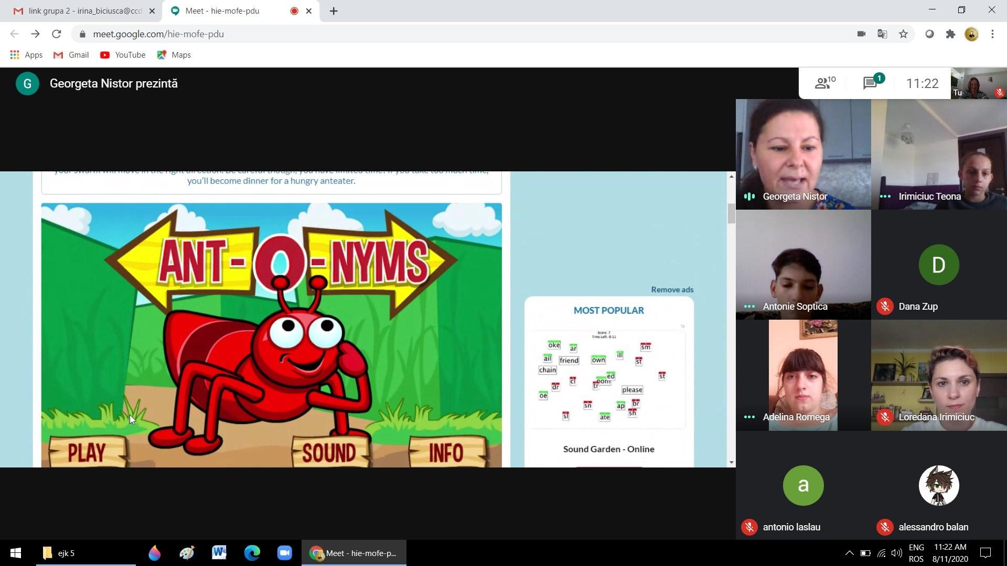Screen dimensions: 1007x566
Task: Open a new browser tab
Action: tap(334, 11)
